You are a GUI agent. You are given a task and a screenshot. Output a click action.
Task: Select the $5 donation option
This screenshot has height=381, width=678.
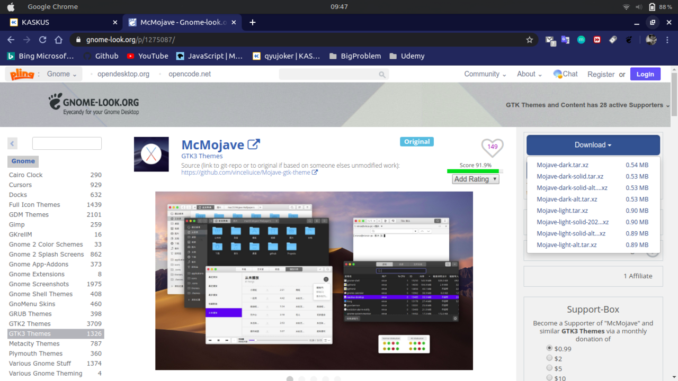click(x=549, y=368)
